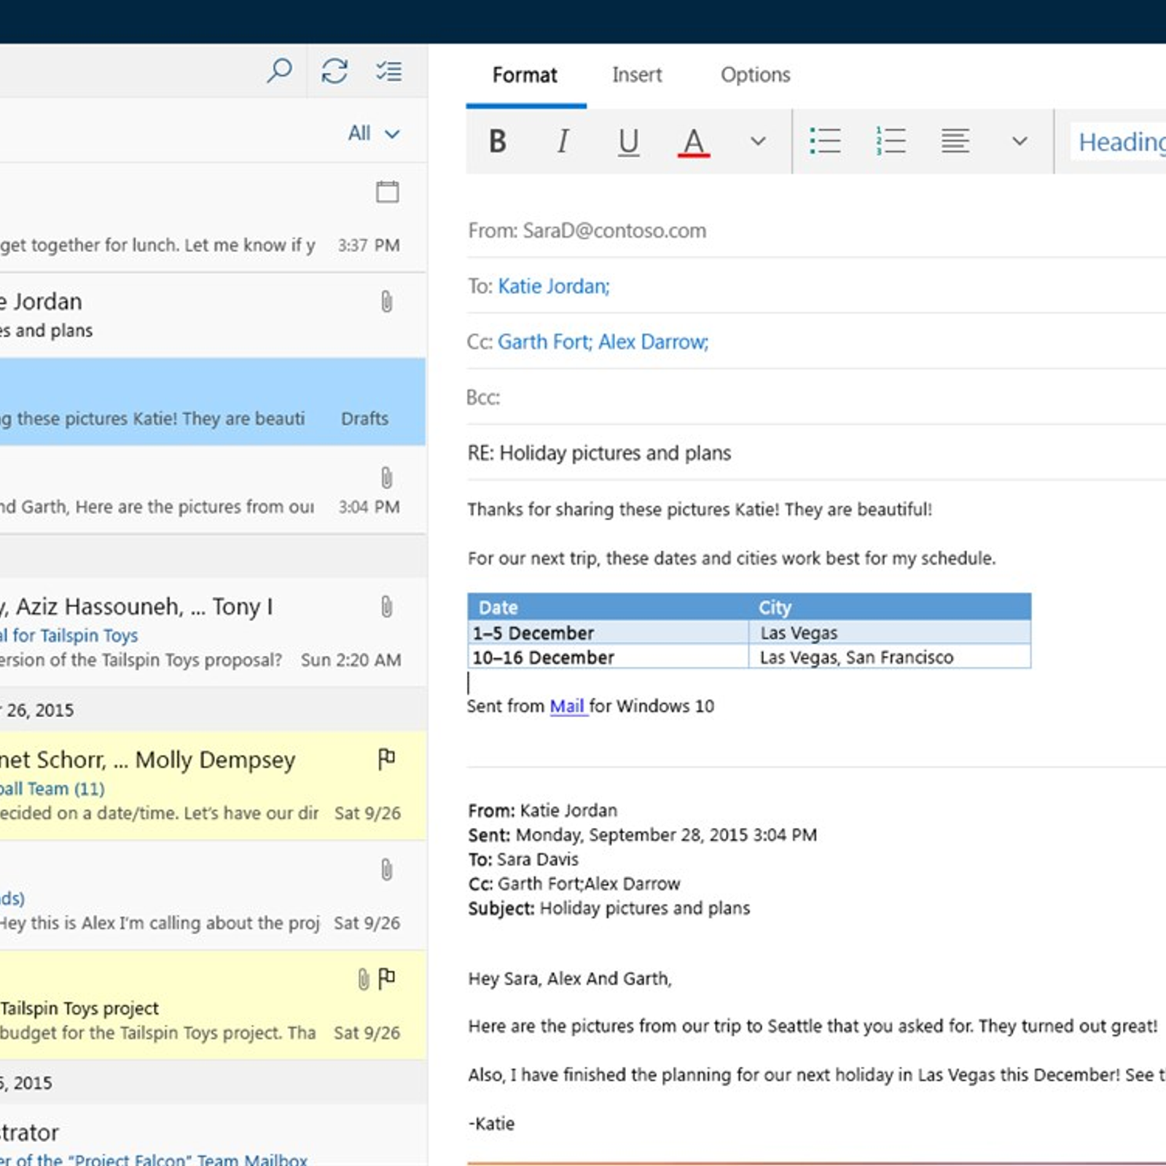
Task: Insert a bulleted list
Action: pyautogui.click(x=825, y=141)
